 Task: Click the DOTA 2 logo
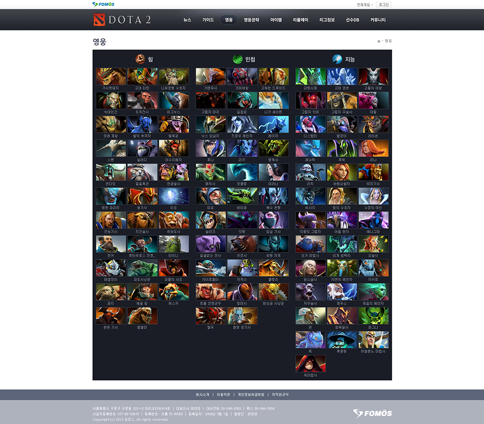122,20
